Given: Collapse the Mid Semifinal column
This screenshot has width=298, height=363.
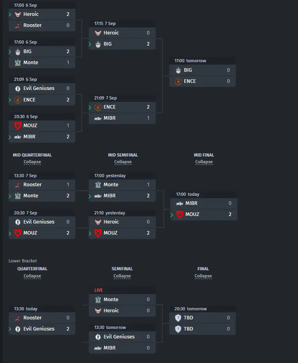Looking at the screenshot, I should (x=123, y=162).
